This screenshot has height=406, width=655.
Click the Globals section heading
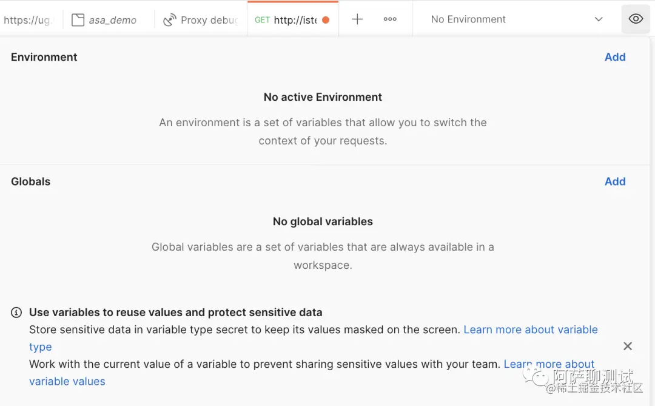(x=31, y=181)
